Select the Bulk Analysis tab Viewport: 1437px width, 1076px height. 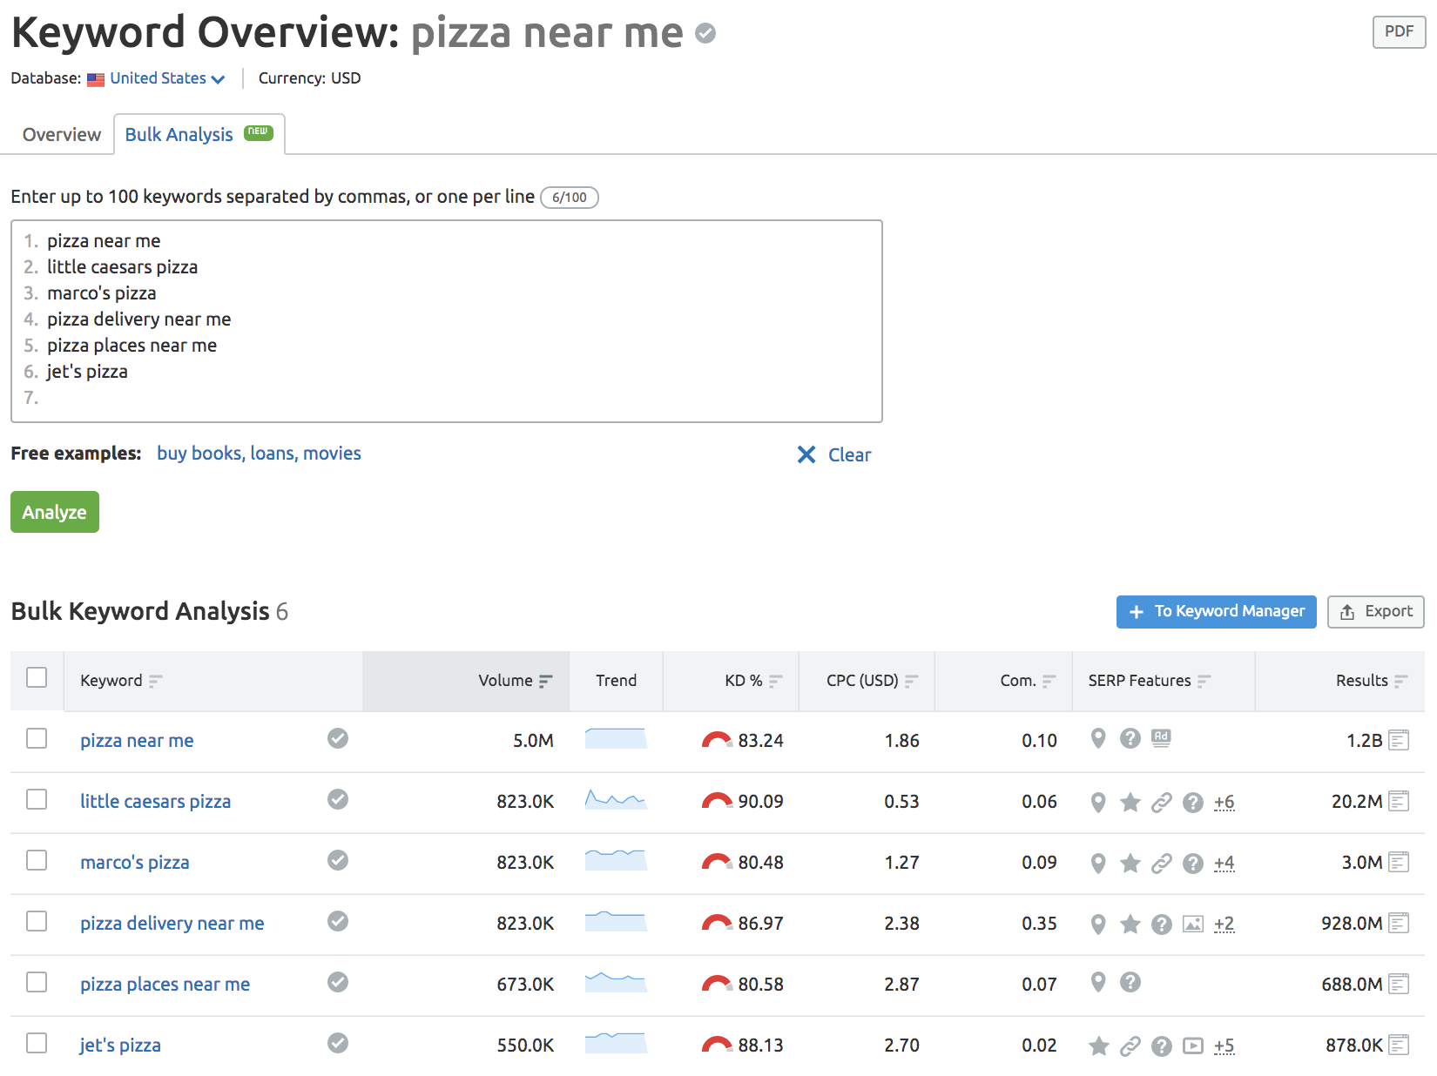click(199, 134)
